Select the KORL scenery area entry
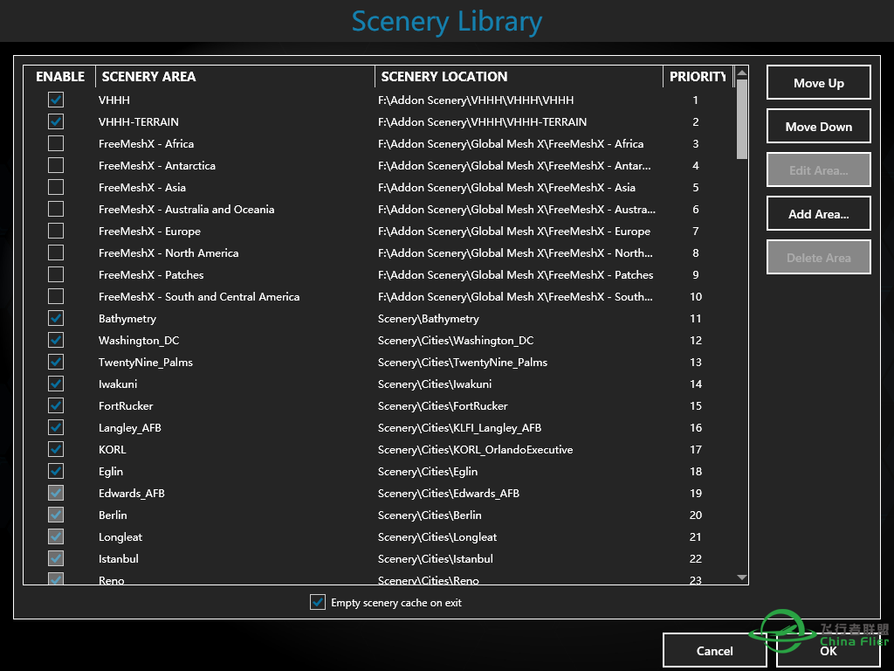The width and height of the screenshot is (894, 671). tap(113, 449)
